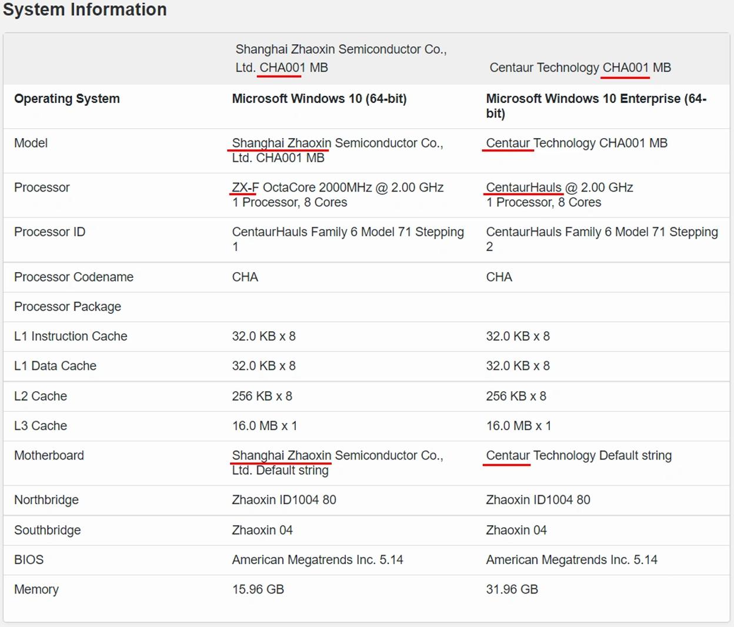Viewport: 734px width, 627px height.
Task: Click the "Northbridge" row label
Action: (46, 500)
